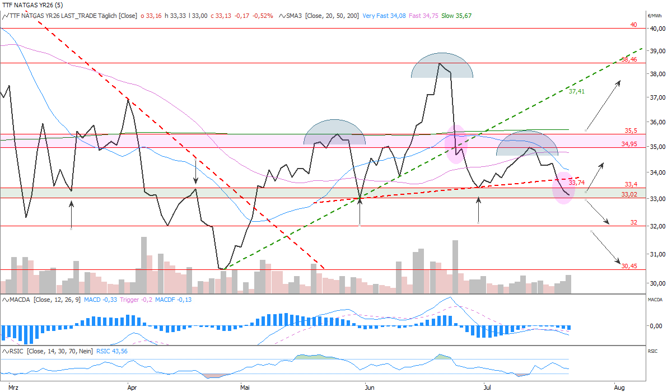Image resolution: width=672 pixels, height=392 pixels.
Task: Click the '30,45' support level label
Action: pyautogui.click(x=629, y=266)
